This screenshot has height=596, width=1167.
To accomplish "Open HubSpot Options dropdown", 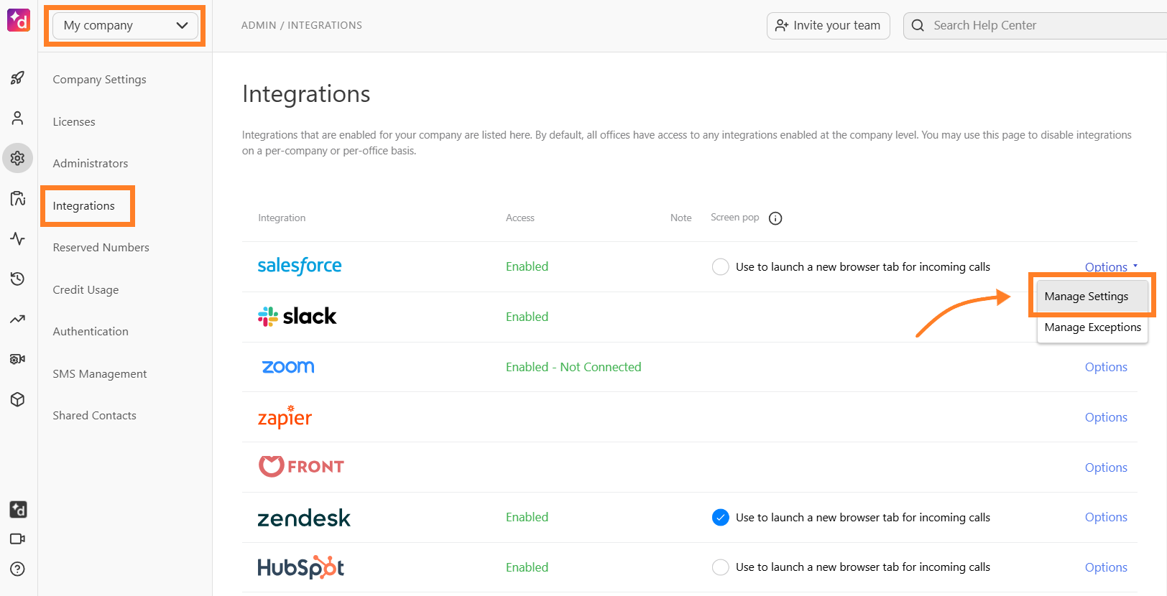I will (1106, 567).
